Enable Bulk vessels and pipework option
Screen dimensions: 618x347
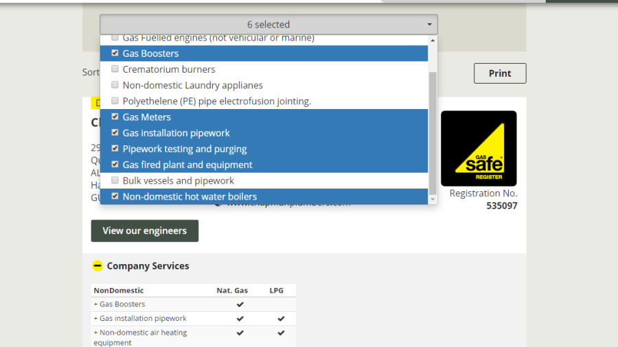pyautogui.click(x=115, y=180)
